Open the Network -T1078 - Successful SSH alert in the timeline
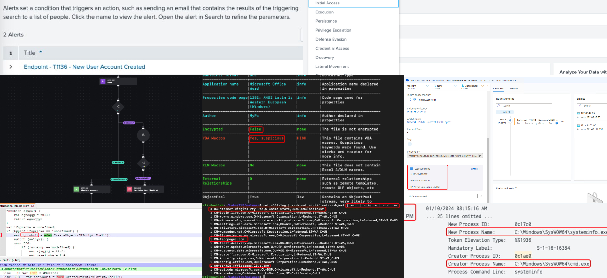Screen dimensions: 607x278 538,120
